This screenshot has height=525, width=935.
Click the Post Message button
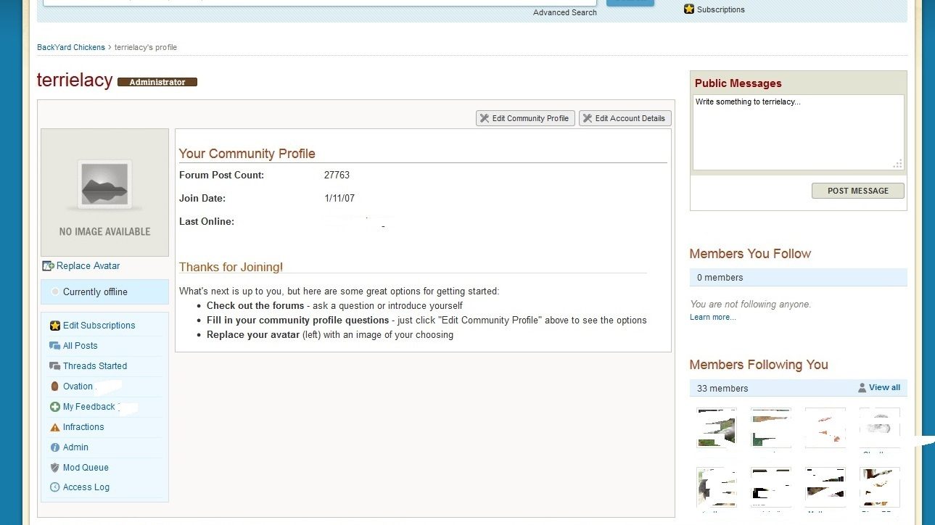[857, 191]
